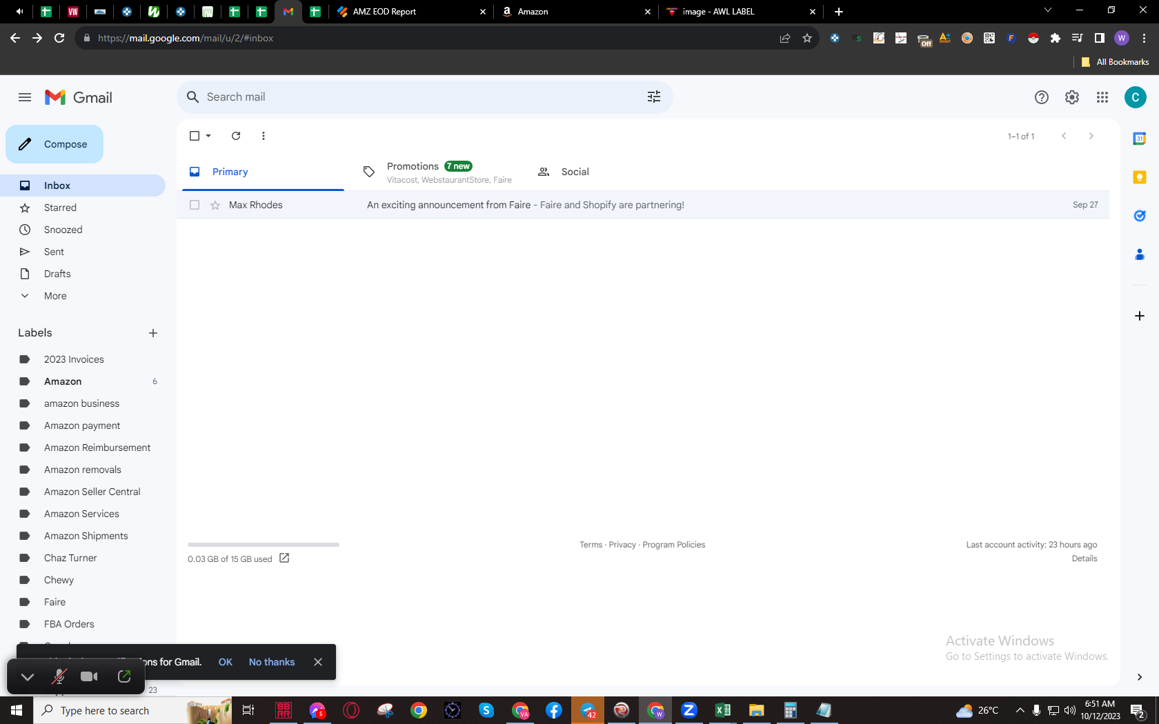Open the image - AWL LABEL tab
Screen dimensions: 1159x724
tap(740, 11)
